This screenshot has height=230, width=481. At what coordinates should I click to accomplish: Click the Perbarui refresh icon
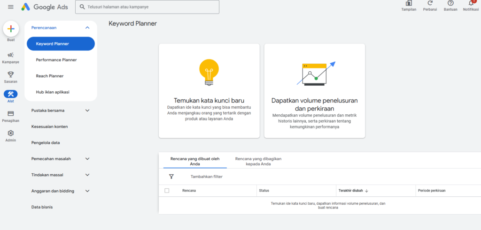(x=430, y=3)
